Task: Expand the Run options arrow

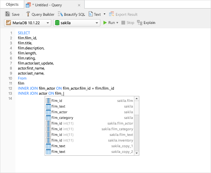Action: [117, 23]
